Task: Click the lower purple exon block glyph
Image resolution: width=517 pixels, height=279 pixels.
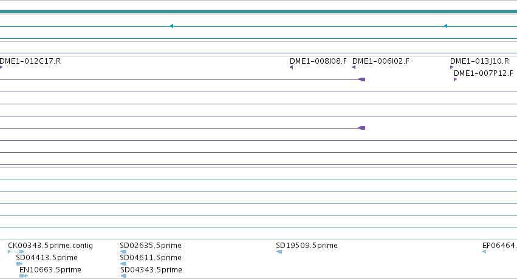Action: (x=361, y=128)
